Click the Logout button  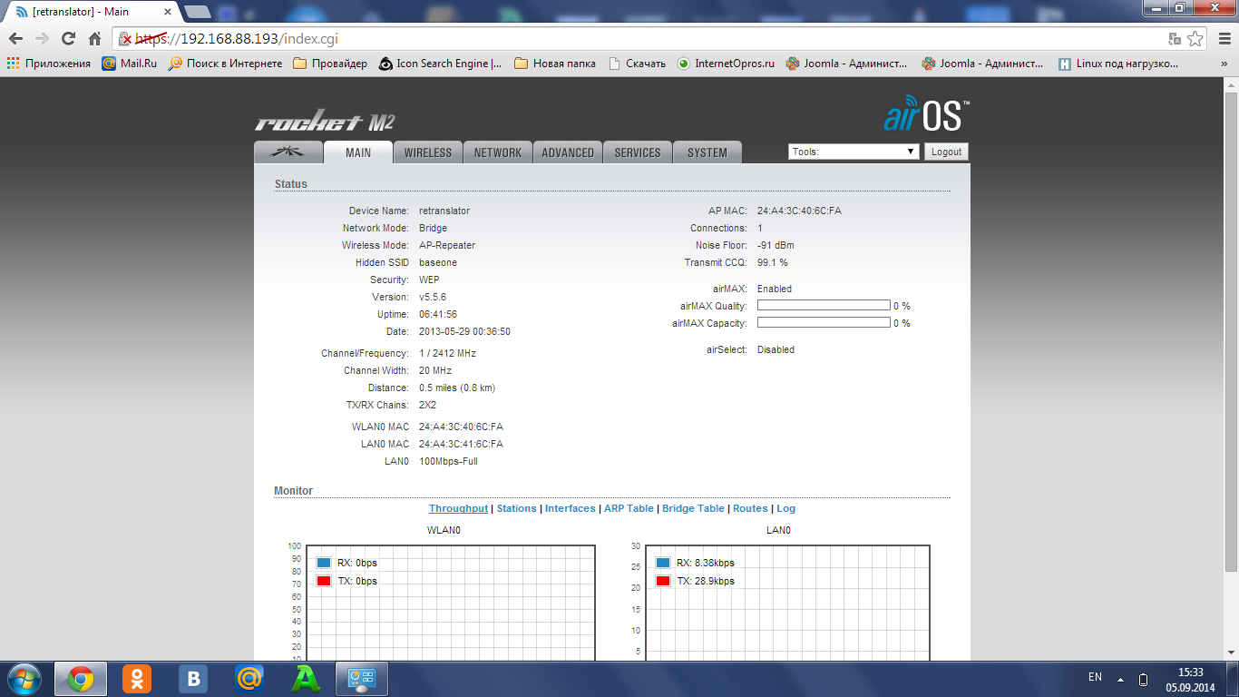[946, 152]
